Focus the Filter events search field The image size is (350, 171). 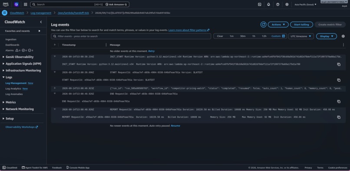pos(131,36)
